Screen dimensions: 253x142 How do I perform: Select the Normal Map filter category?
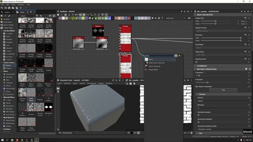coord(10,88)
